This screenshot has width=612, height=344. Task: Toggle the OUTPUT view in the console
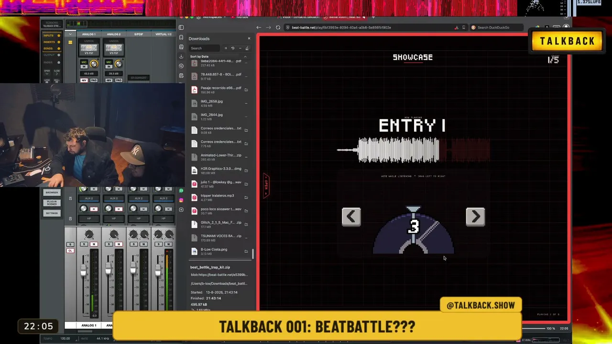[x=52, y=55]
